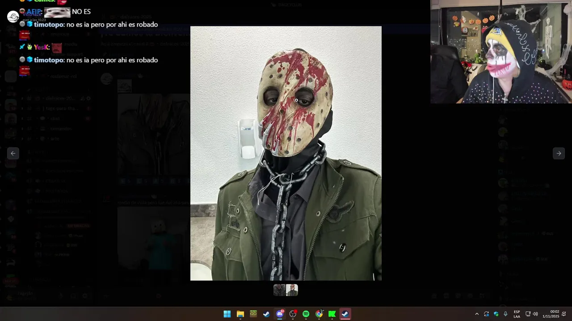Click the microphone tray icon
This screenshot has width=572, height=321.
[x=505, y=314]
